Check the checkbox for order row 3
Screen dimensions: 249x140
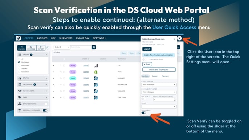point(64,78)
